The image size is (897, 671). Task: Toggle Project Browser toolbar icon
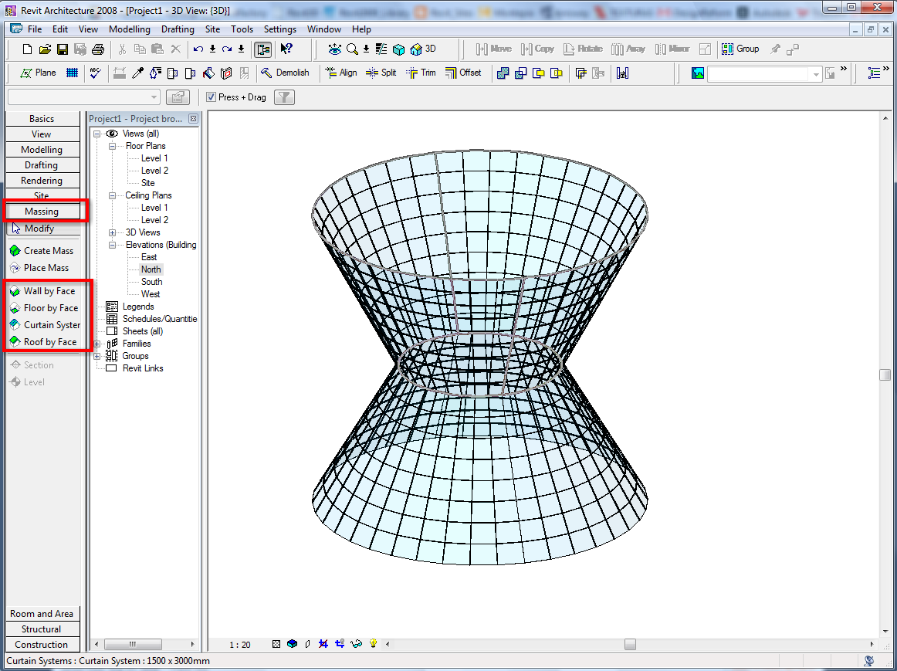[263, 49]
